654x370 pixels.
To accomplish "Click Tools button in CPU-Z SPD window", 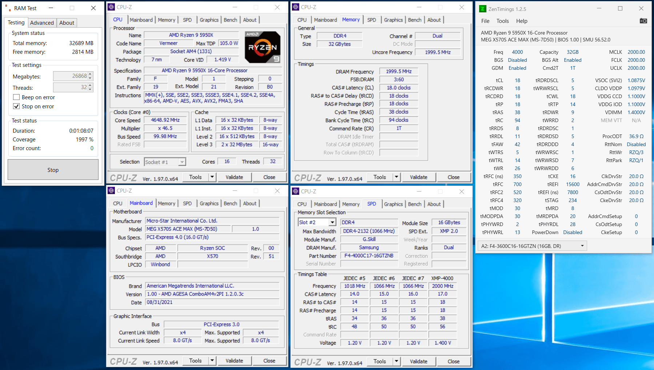I will click(x=380, y=361).
